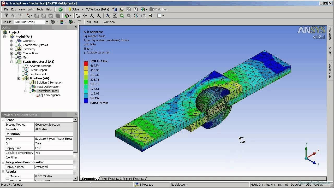Collapse the Solution (A6) tree node
This screenshot has height=188, width=334.
pos(19,78)
